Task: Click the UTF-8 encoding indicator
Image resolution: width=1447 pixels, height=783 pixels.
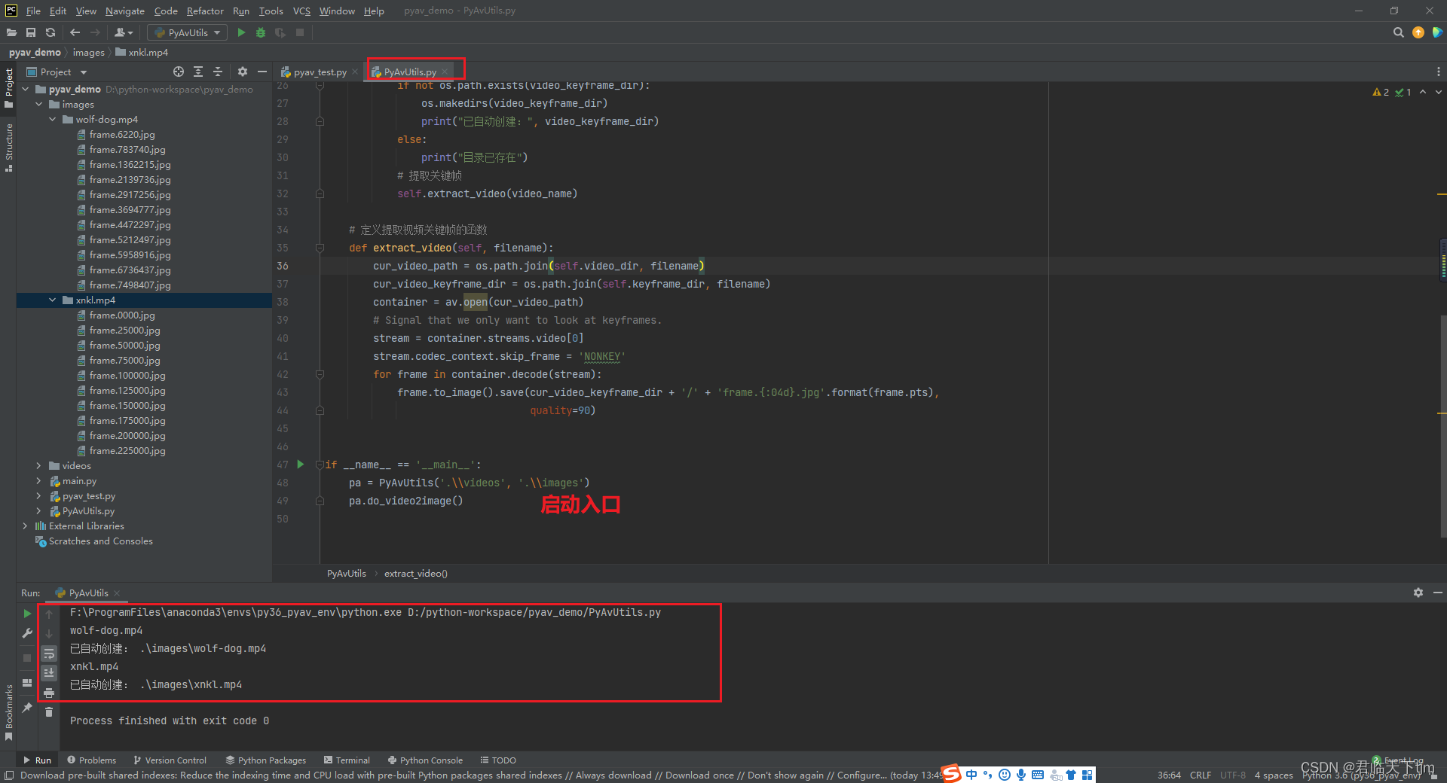Action: click(x=1233, y=775)
